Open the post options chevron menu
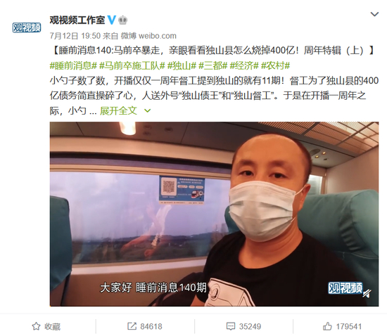The image size is (387, 336). [x=374, y=14]
